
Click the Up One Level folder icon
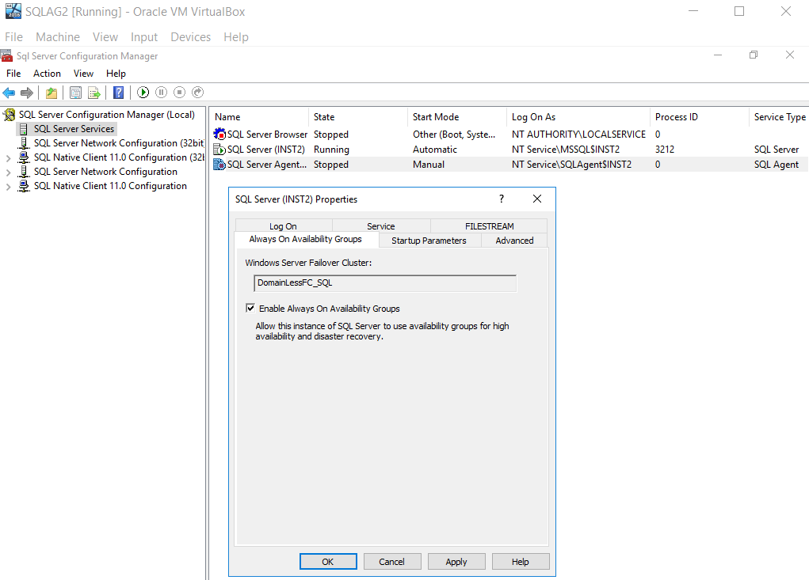pos(52,93)
